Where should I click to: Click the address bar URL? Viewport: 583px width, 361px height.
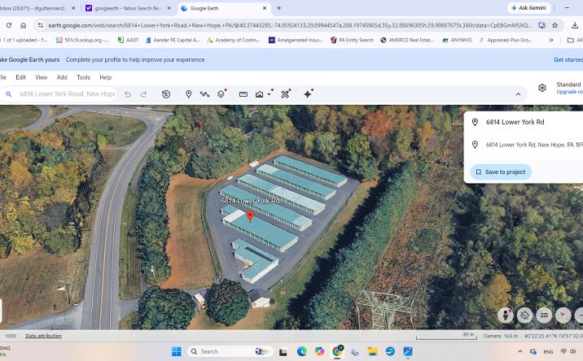click(x=290, y=25)
